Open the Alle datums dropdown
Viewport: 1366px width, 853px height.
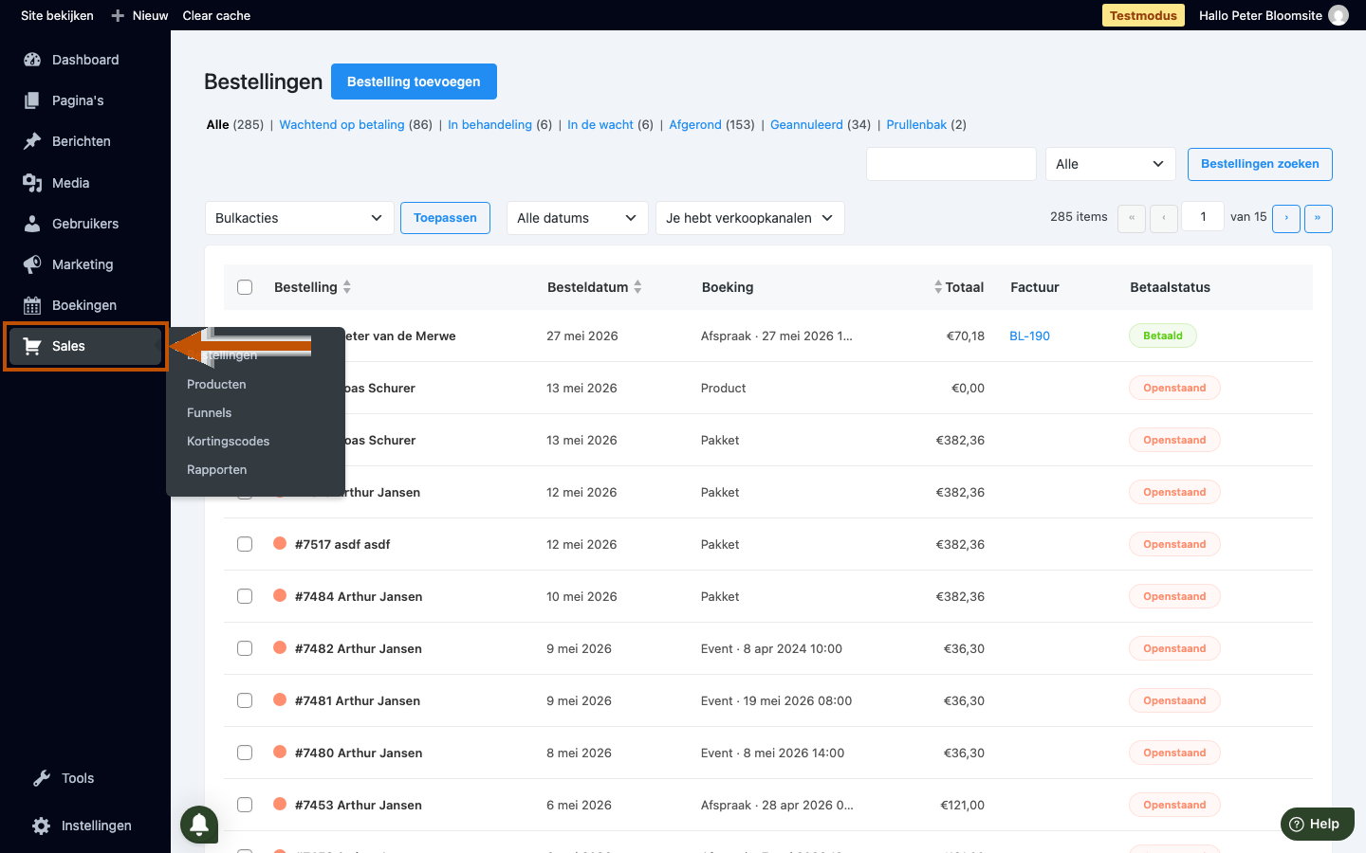click(x=578, y=218)
